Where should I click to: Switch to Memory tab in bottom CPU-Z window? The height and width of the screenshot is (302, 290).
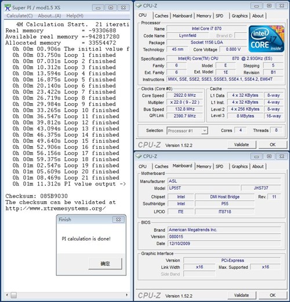pyautogui.click(x=204, y=166)
